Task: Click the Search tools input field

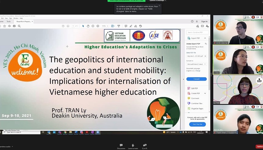Action: click(197, 32)
